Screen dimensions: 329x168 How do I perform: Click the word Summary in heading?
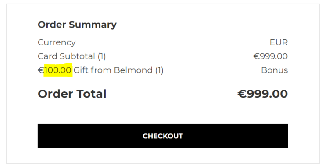point(93,25)
